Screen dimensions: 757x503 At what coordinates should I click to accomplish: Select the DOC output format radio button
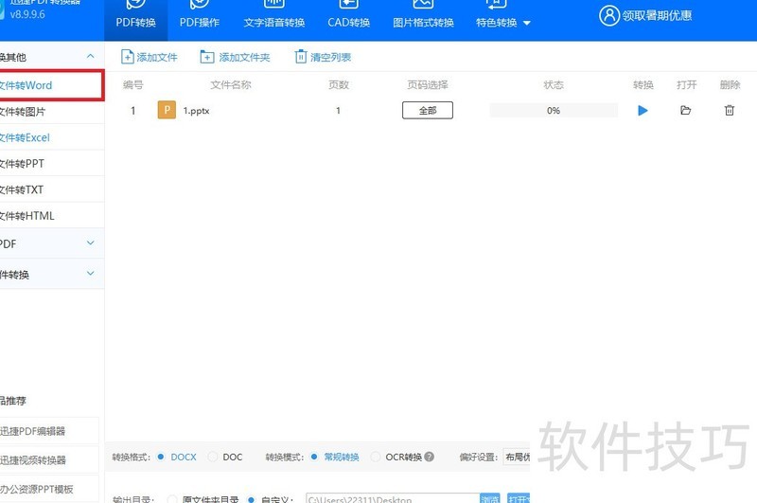(x=212, y=457)
